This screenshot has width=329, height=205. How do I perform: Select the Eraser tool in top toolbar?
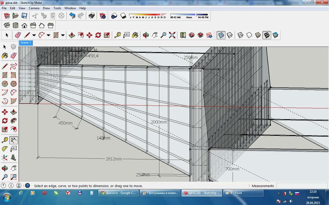click(x=18, y=35)
